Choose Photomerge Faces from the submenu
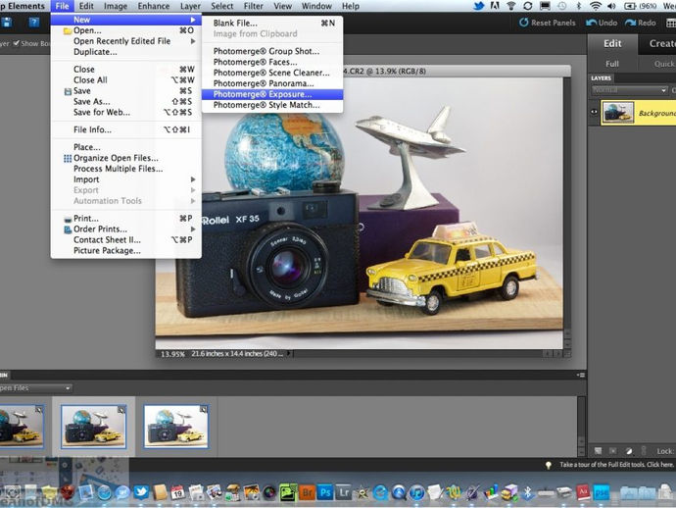The image size is (676, 508). click(272, 62)
